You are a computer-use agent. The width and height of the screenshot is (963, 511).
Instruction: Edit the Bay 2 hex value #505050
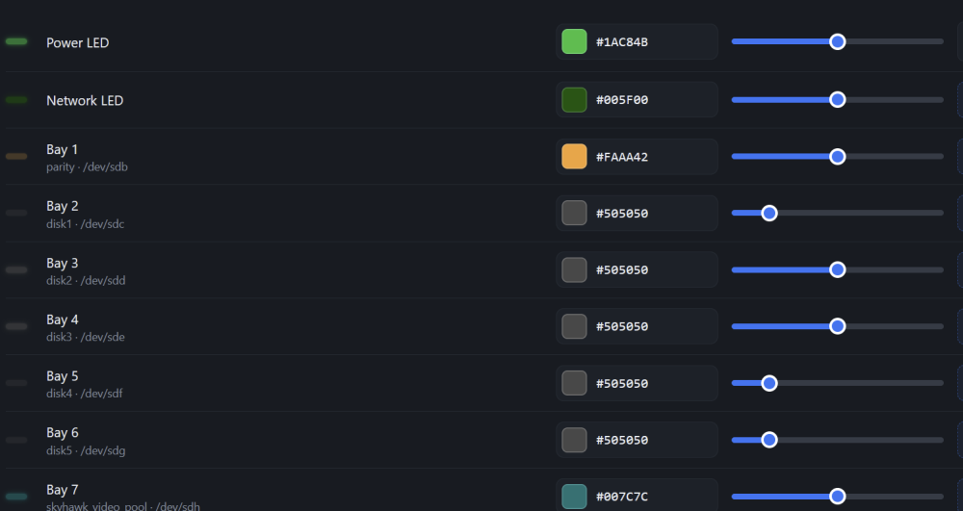coord(621,214)
